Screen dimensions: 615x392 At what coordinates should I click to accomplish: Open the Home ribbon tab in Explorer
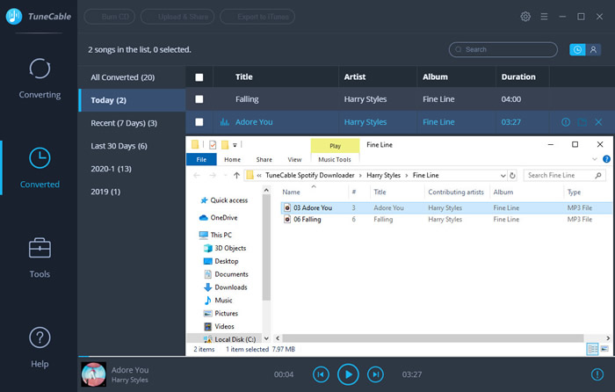click(x=232, y=159)
